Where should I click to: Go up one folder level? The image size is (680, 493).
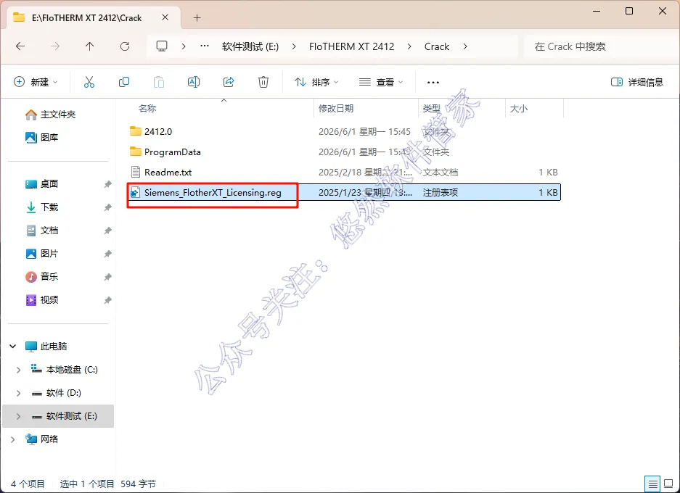[x=90, y=46]
